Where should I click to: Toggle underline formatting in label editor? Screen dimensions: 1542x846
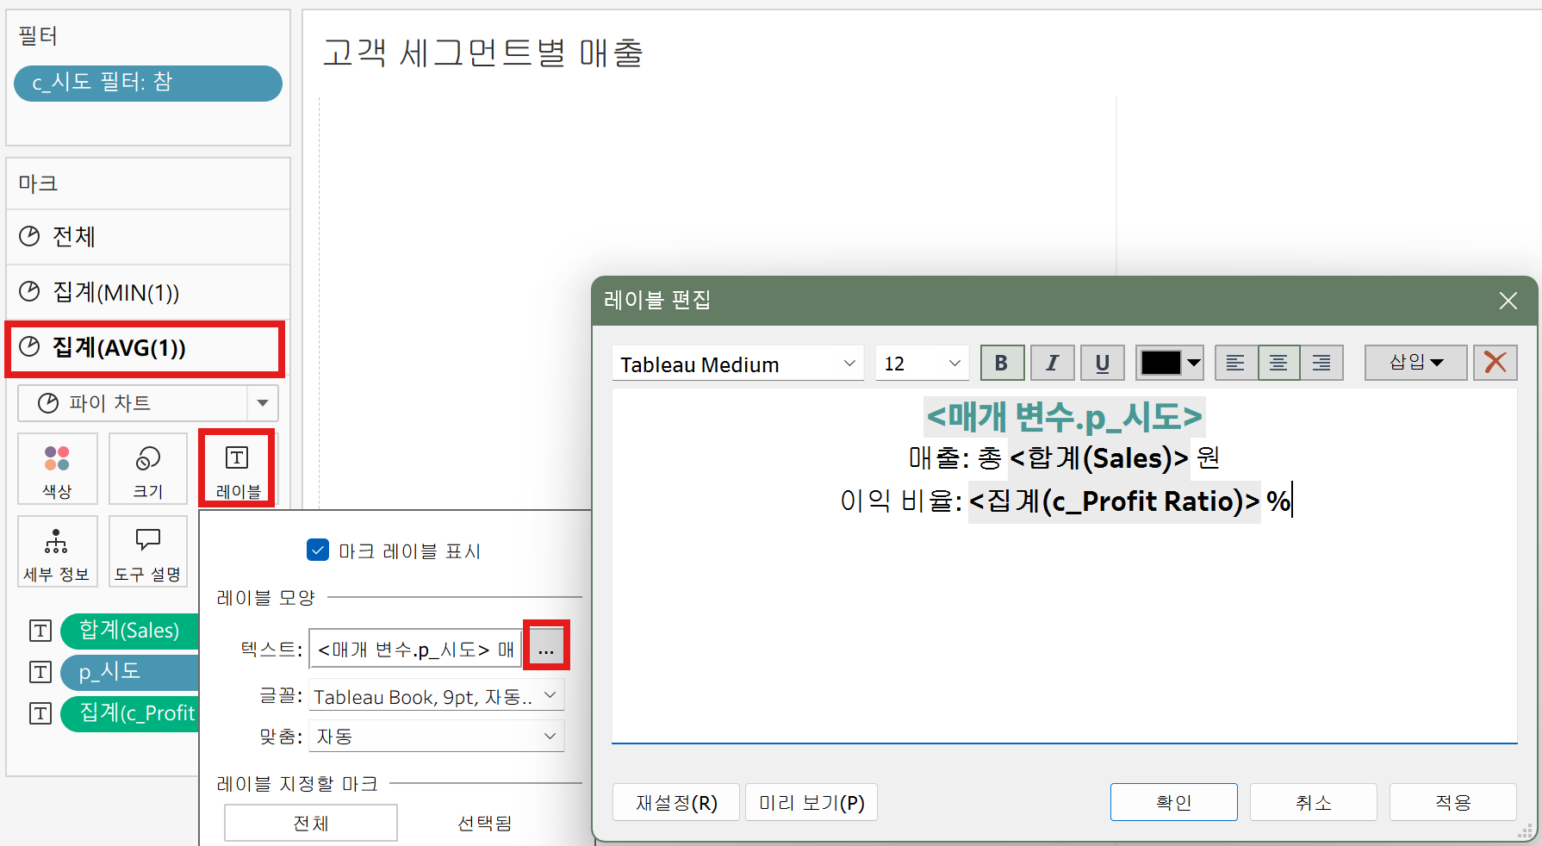point(1102,363)
